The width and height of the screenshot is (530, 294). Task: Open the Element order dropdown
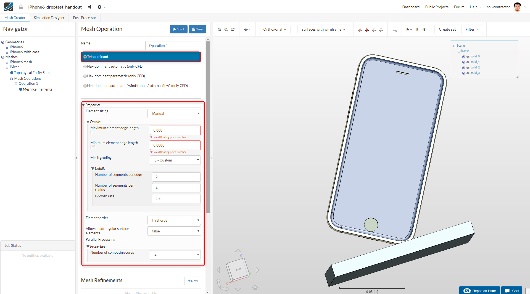tap(174, 220)
